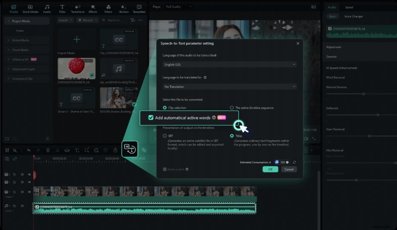Uncheck Add automatical active words checkbox

tap(151, 117)
